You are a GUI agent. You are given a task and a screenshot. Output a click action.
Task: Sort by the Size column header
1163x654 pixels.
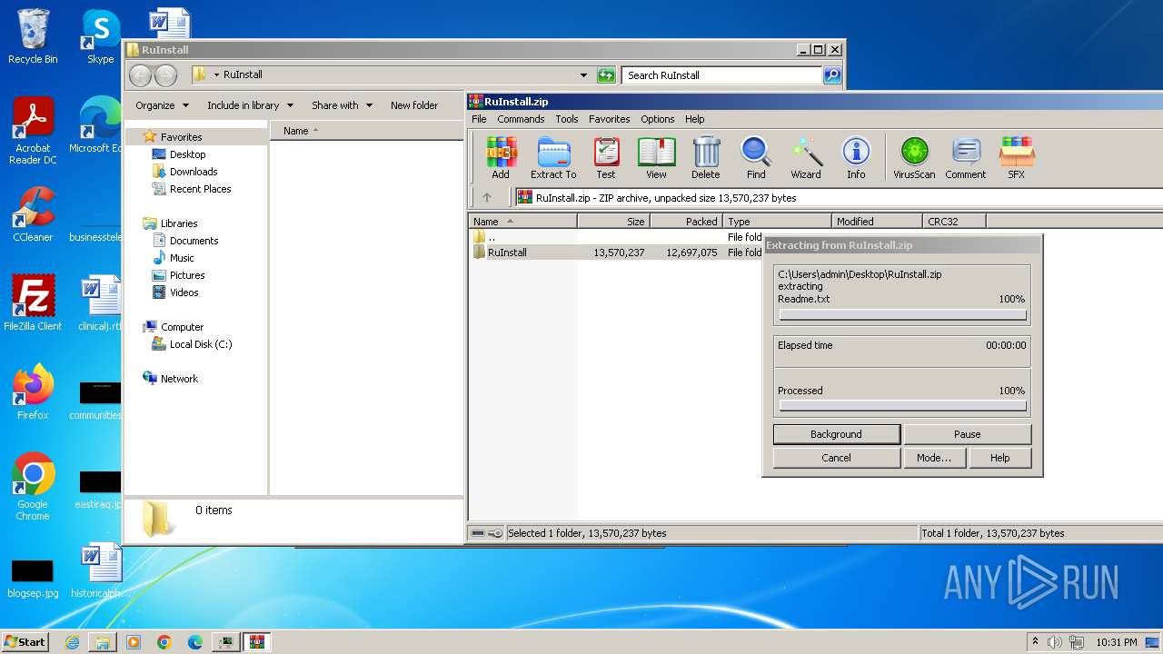point(613,222)
